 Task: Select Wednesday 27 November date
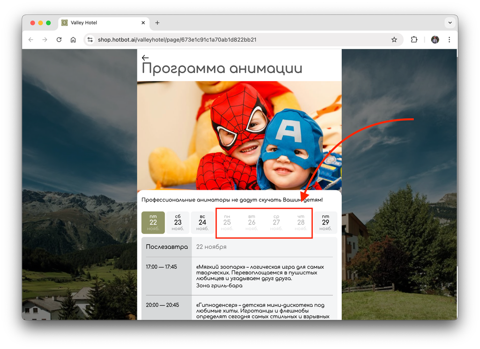(277, 223)
